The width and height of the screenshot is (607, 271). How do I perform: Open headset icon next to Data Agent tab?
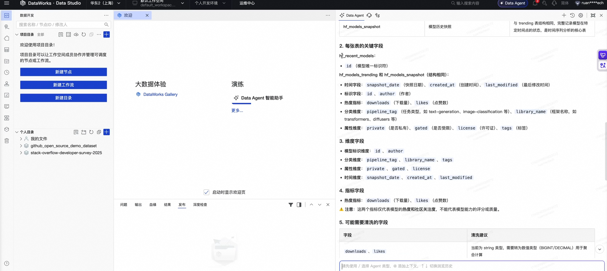[x=369, y=15]
